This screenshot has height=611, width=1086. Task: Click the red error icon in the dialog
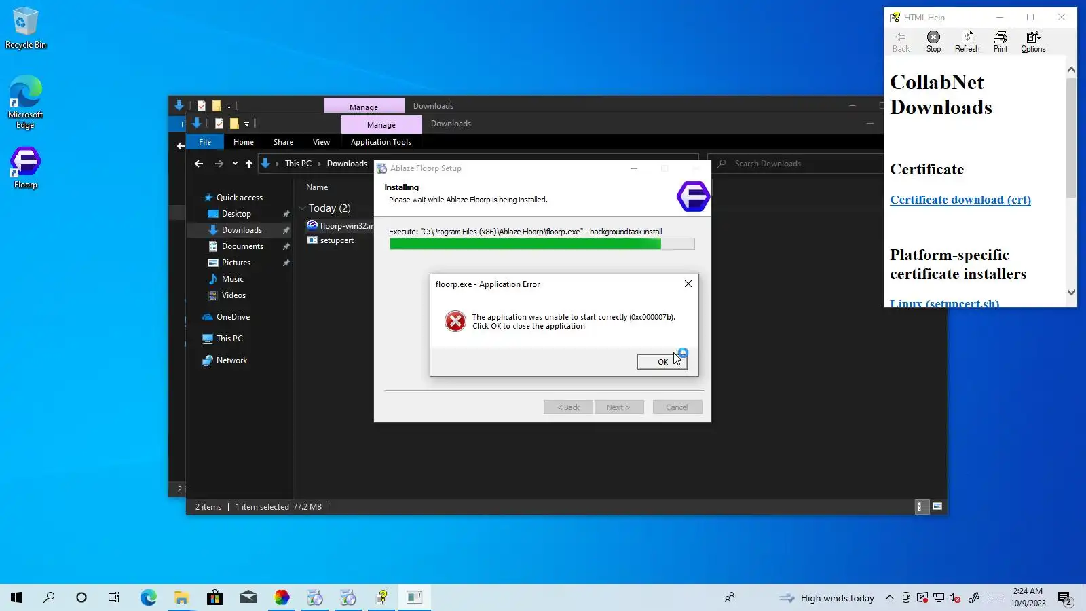[x=455, y=321]
